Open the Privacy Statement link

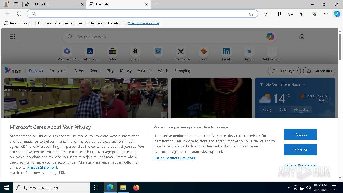42,167
